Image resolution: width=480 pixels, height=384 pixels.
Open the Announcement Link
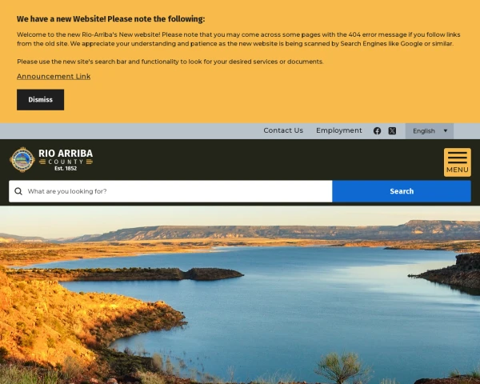point(54,77)
